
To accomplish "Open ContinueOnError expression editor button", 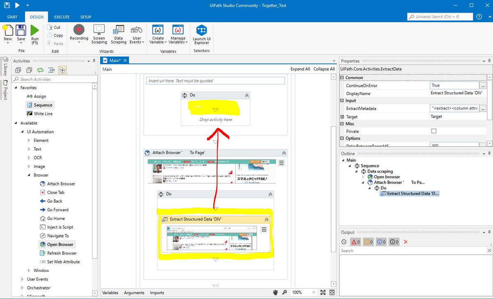I will pyautogui.click(x=483, y=86).
